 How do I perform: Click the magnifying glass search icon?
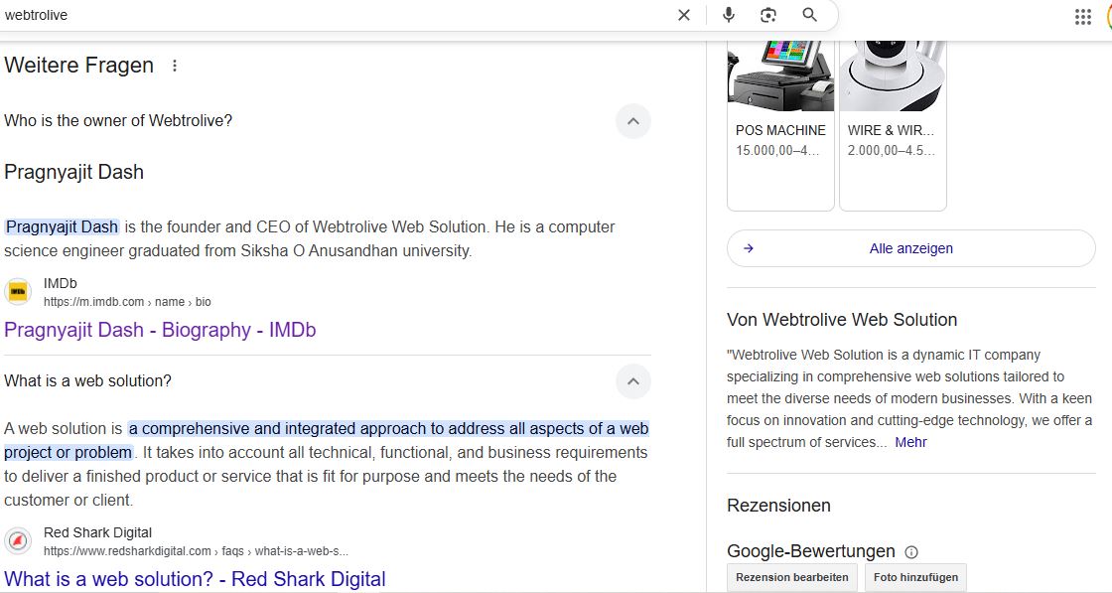point(809,15)
